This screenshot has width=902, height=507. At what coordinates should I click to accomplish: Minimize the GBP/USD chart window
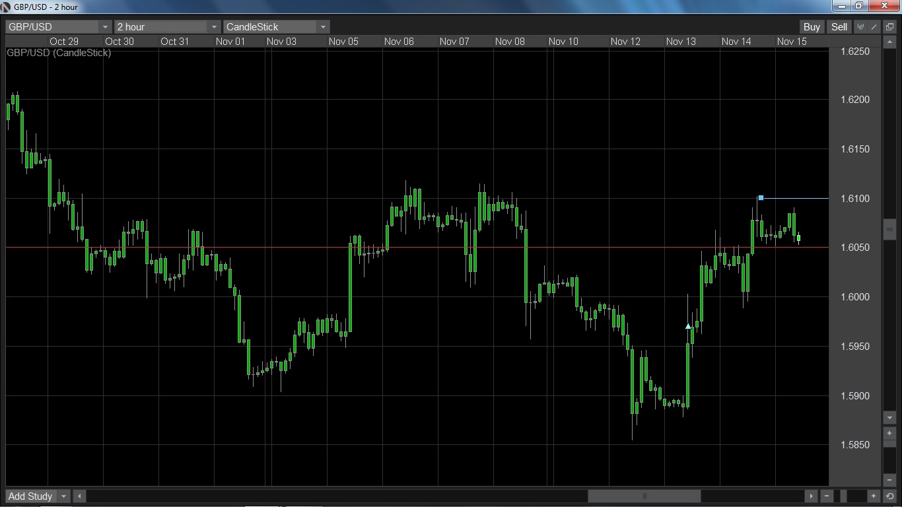(841, 6)
